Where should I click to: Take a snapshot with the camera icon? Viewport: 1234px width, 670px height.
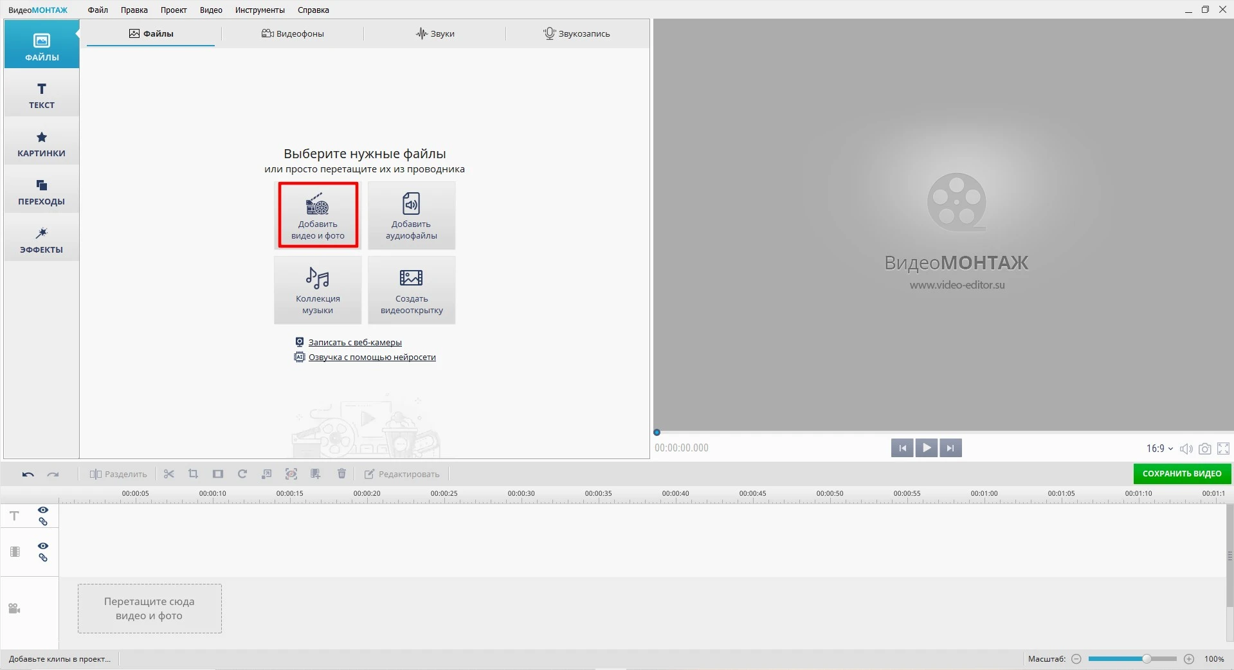pos(1205,449)
